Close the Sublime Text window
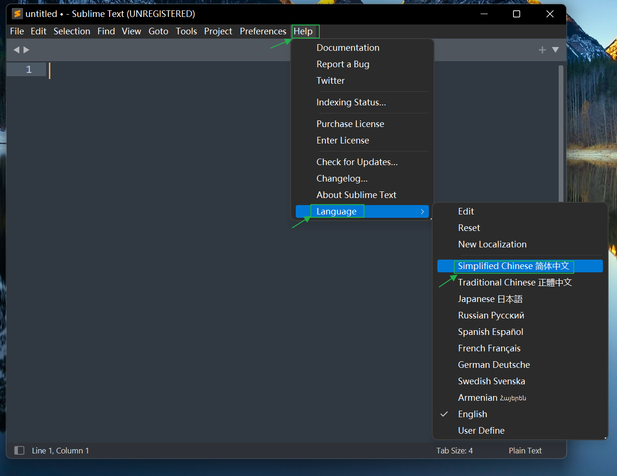Image resolution: width=617 pixels, height=476 pixels. point(550,14)
